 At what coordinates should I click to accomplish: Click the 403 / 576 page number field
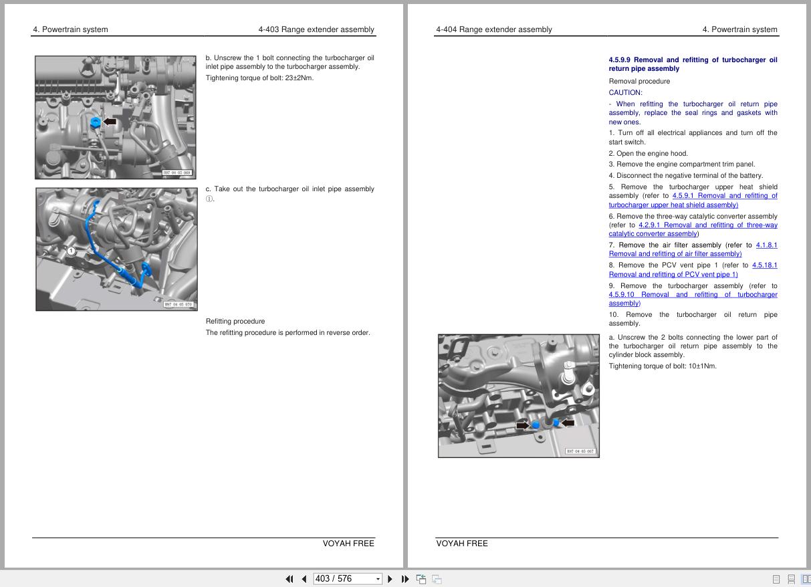coord(342,579)
